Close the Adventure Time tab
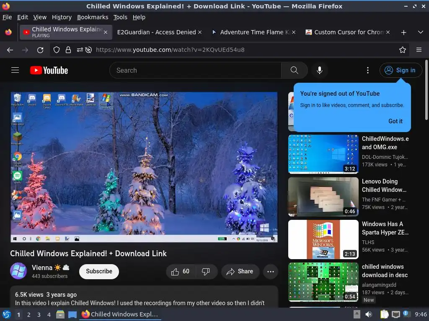 coord(294,32)
